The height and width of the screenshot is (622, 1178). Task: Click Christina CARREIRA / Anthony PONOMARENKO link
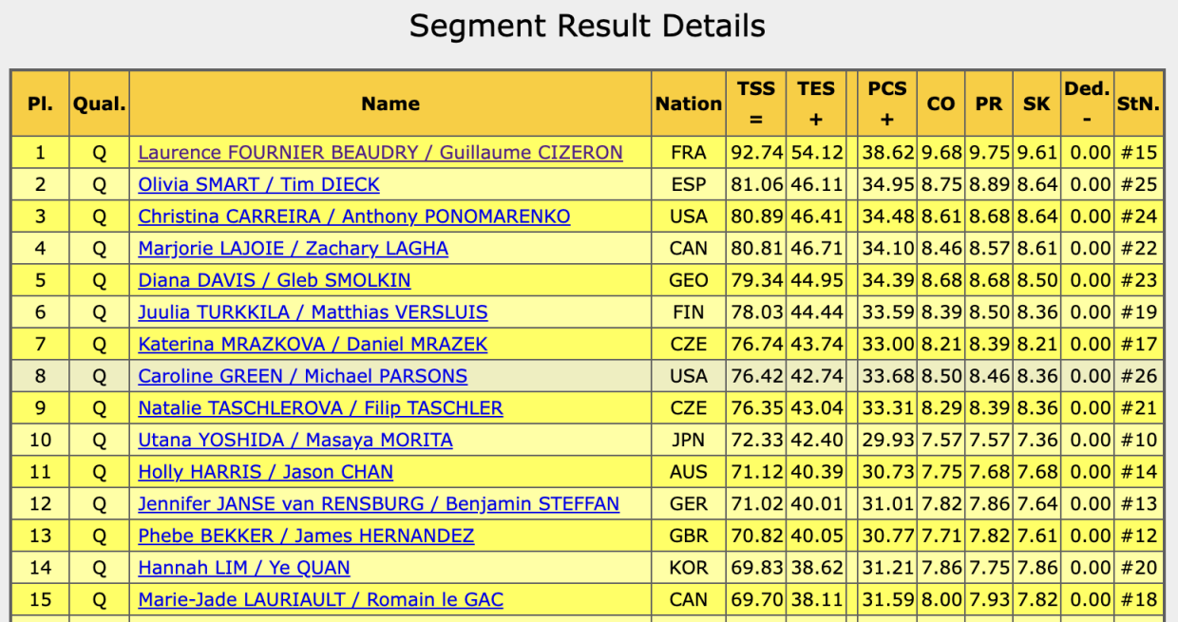(x=354, y=217)
